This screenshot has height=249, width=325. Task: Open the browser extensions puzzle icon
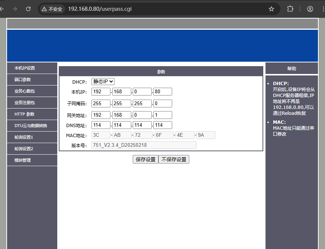coord(290,9)
